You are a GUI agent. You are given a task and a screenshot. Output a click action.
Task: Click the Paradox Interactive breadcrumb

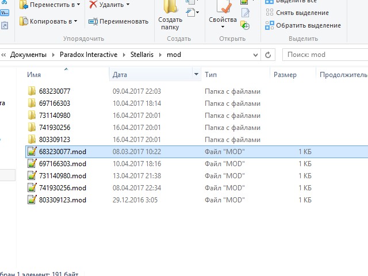(89, 55)
